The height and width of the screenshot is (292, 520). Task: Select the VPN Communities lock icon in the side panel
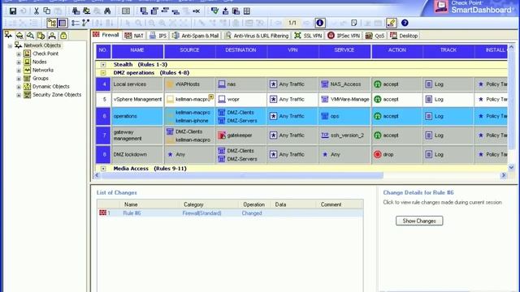(63, 35)
